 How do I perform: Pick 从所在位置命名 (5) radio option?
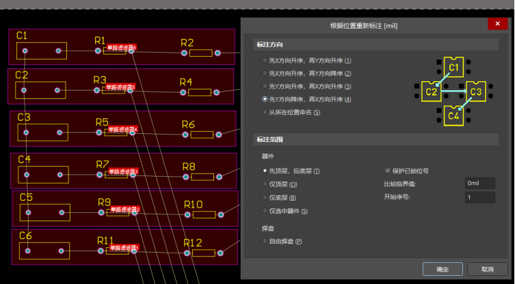tap(265, 112)
